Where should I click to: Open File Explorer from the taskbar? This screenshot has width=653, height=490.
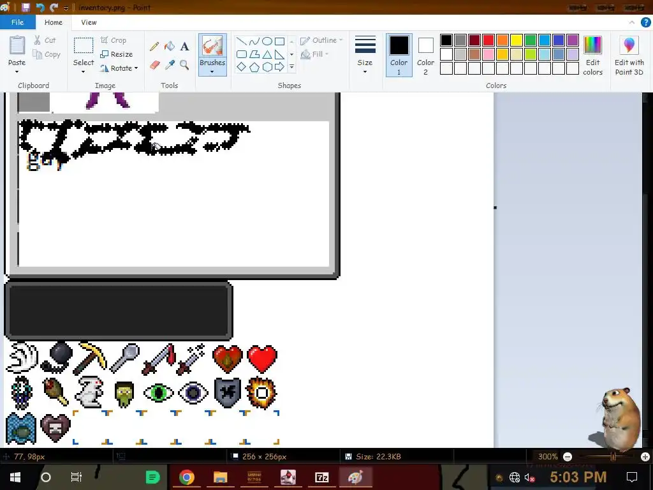point(220,477)
